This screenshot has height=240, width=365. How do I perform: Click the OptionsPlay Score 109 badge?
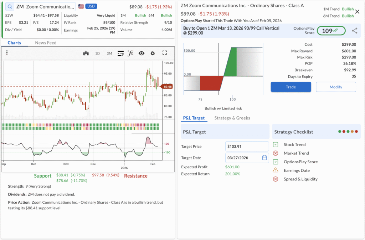click(x=331, y=31)
